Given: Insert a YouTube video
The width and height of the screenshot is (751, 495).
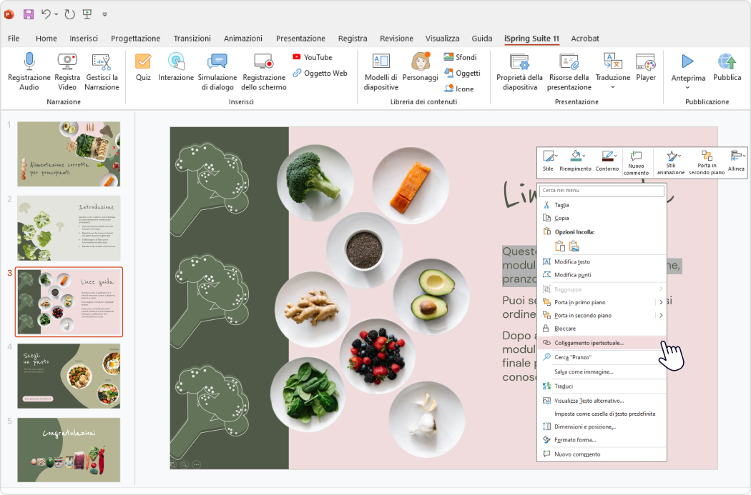Looking at the screenshot, I should pyautogui.click(x=313, y=56).
